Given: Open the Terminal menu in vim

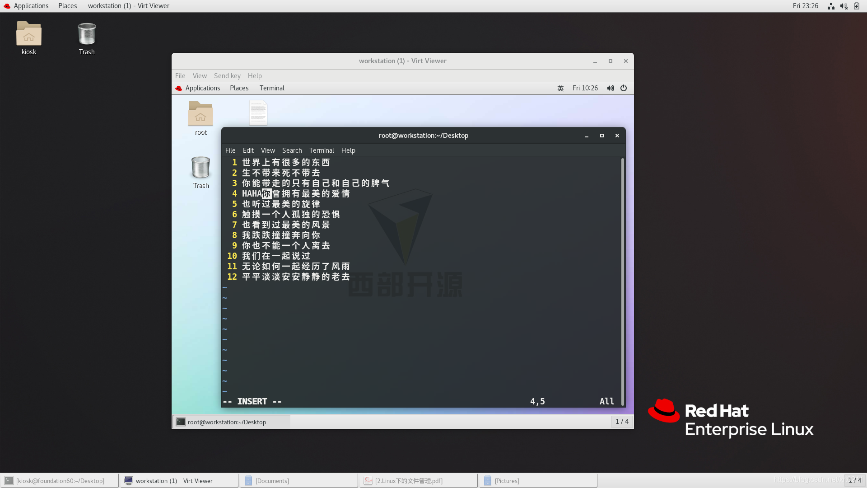Looking at the screenshot, I should [x=322, y=150].
